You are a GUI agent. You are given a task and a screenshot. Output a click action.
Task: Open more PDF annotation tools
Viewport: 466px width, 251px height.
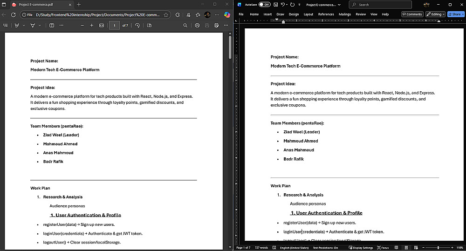tap(61, 26)
